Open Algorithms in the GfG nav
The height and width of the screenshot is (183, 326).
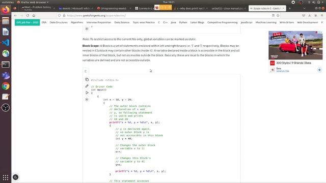(77, 22)
